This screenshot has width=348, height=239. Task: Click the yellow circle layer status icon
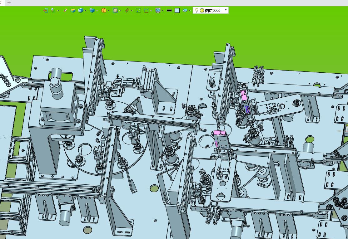coord(202,10)
